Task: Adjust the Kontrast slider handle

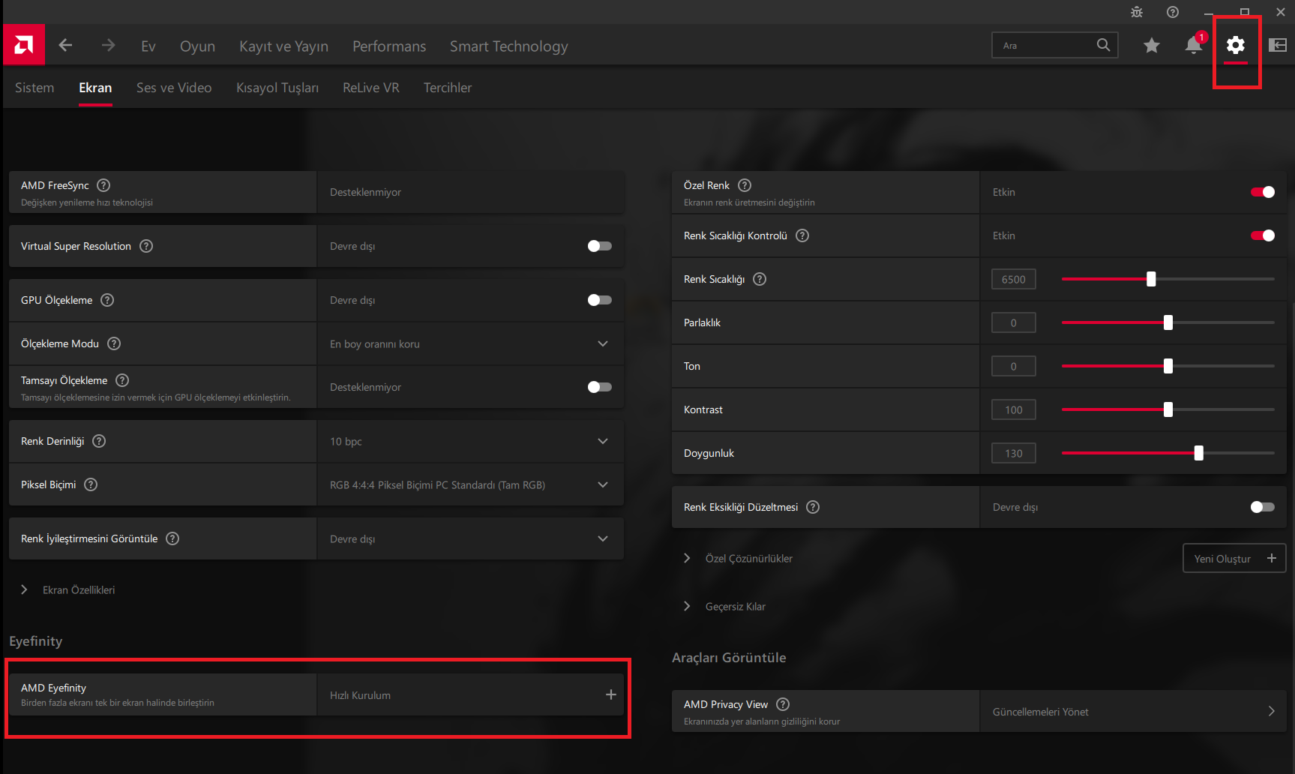Action: 1168,409
